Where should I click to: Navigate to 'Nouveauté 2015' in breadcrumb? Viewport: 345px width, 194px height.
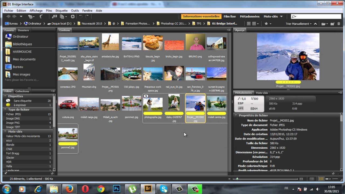tap(92, 24)
